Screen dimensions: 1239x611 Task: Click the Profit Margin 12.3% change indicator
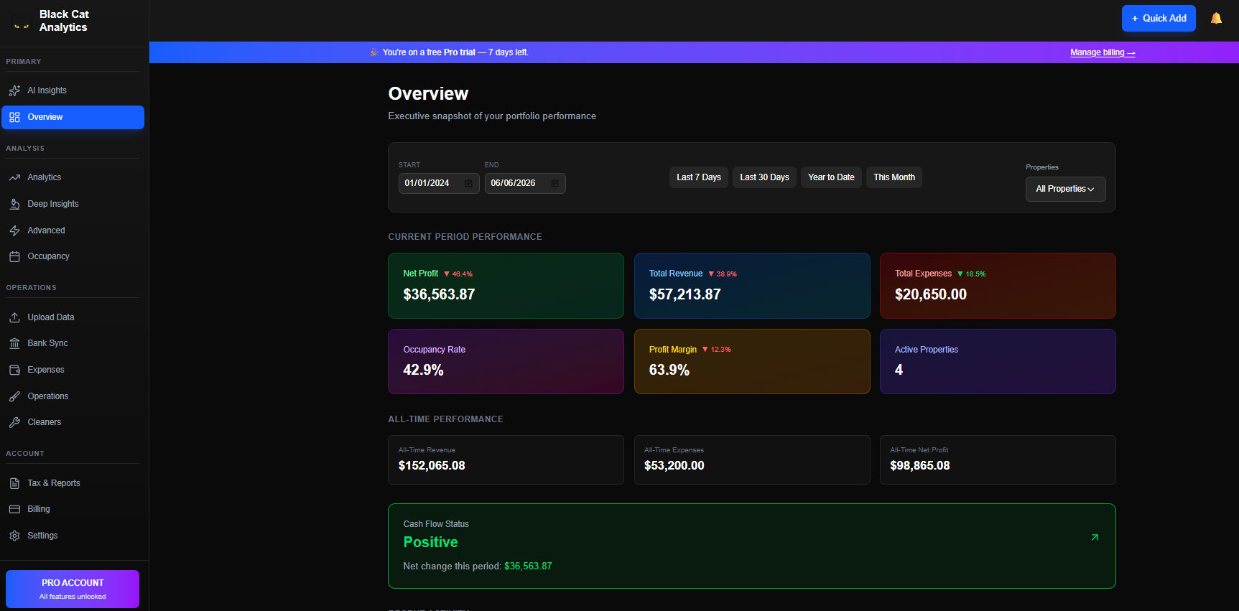pos(717,350)
